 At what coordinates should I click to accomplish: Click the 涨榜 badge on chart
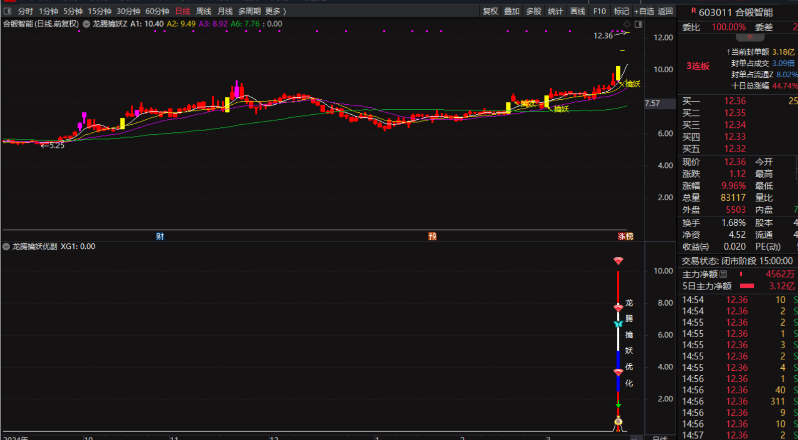[x=625, y=236]
